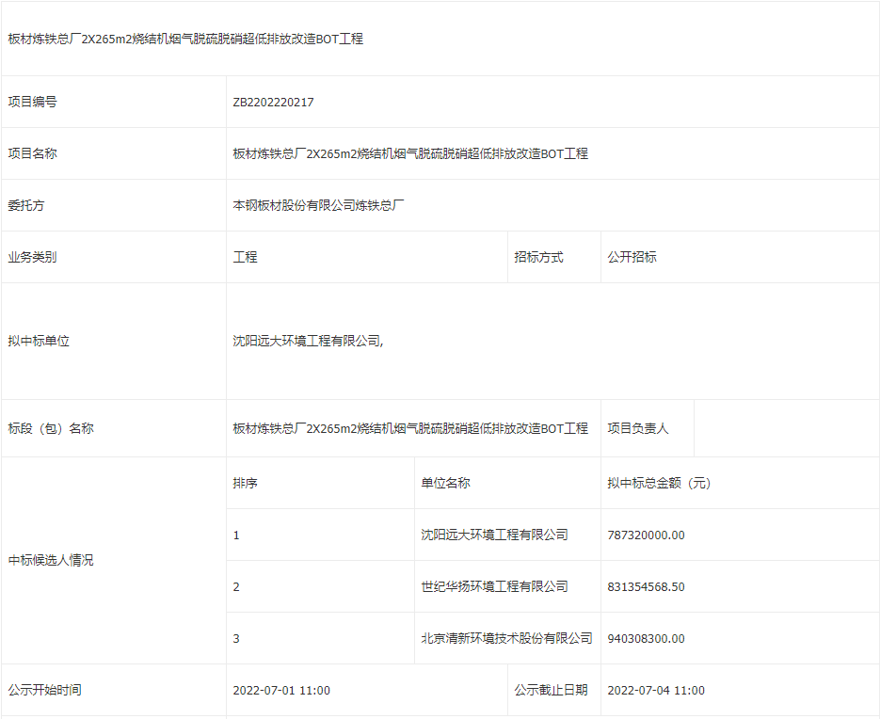This screenshot has height=719, width=880.
Task: Click rank 1 in candidate table
Action: click(236, 535)
